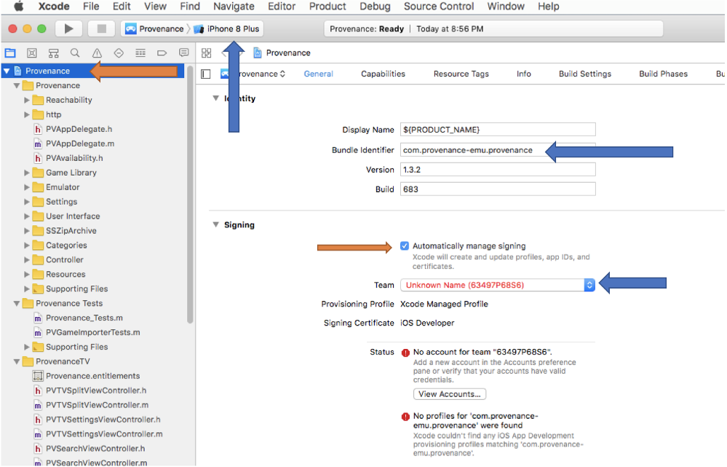
Task: Expand the Emulator folder
Action: 27,187
